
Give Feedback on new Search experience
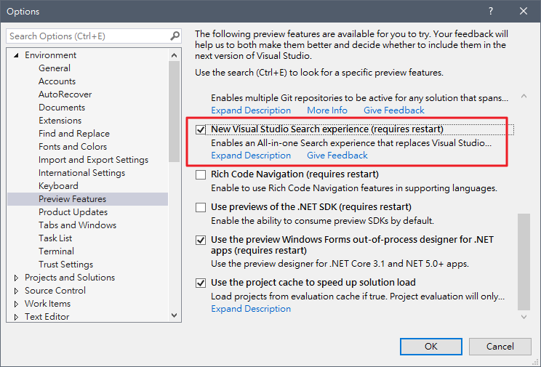point(337,156)
